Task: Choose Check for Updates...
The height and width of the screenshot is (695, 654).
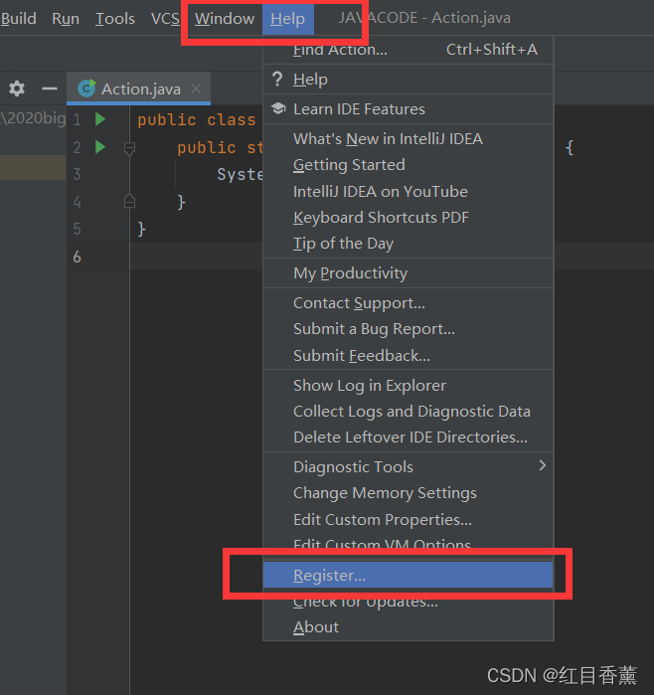Action: (x=409, y=603)
